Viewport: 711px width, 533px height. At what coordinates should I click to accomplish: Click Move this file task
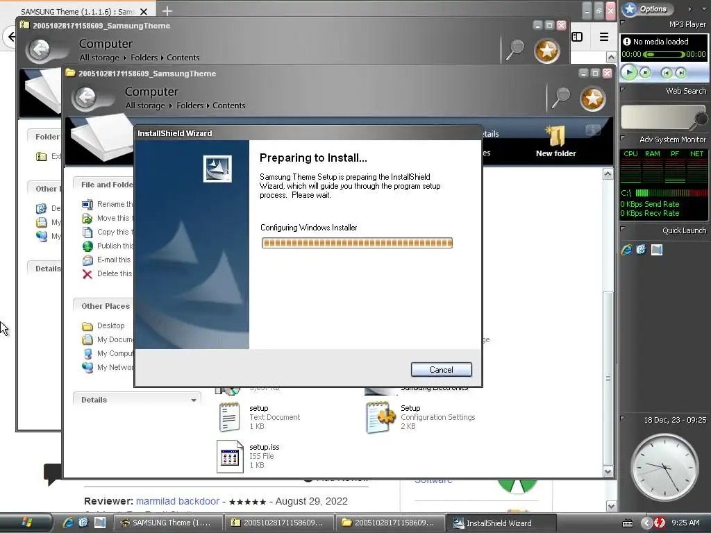(x=108, y=218)
